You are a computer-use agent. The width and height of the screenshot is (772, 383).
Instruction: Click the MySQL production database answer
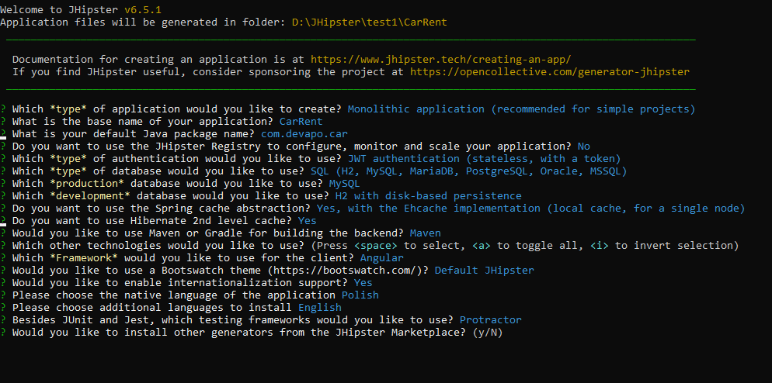coord(344,184)
